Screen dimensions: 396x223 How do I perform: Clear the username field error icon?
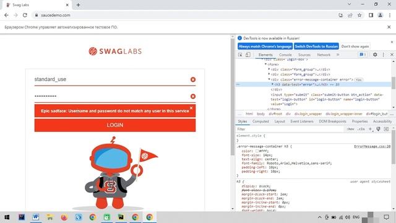coord(193,80)
